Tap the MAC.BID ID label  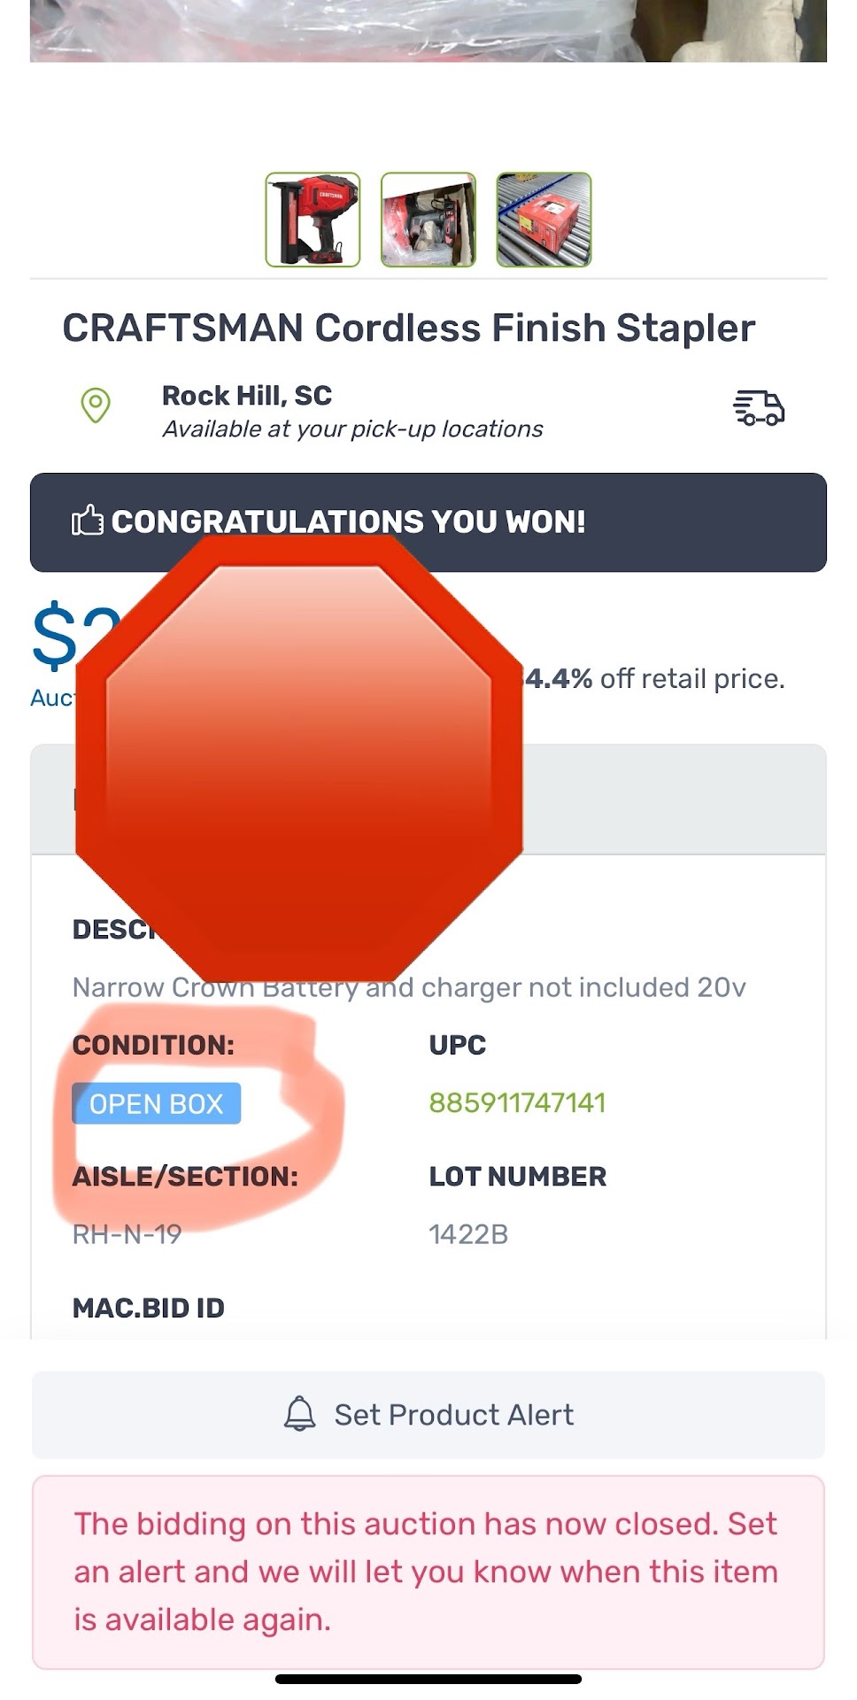pos(149,1308)
